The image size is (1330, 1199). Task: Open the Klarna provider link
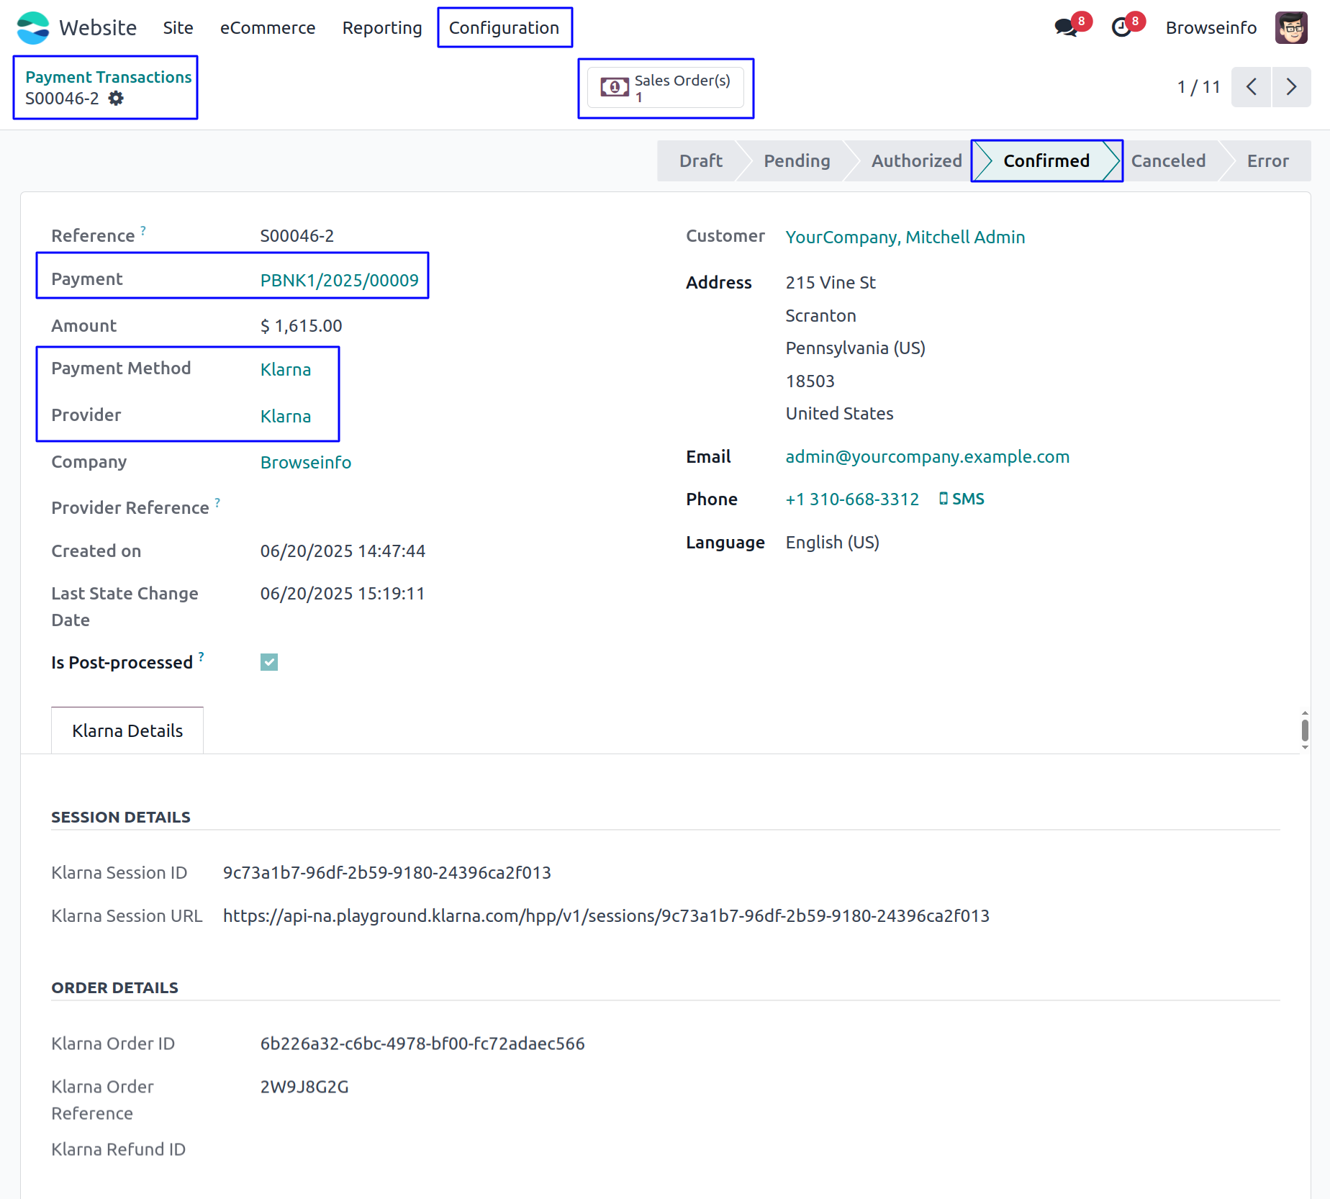(x=286, y=416)
